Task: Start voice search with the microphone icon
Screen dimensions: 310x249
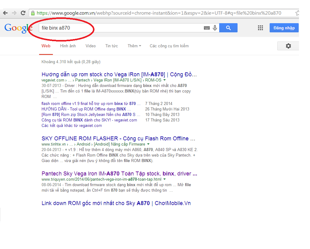Action: (x=215, y=28)
